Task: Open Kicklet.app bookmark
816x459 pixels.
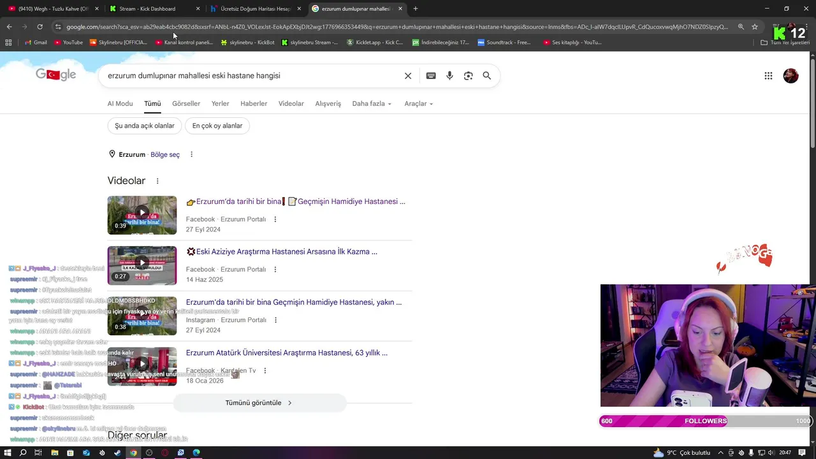Action: pyautogui.click(x=375, y=42)
